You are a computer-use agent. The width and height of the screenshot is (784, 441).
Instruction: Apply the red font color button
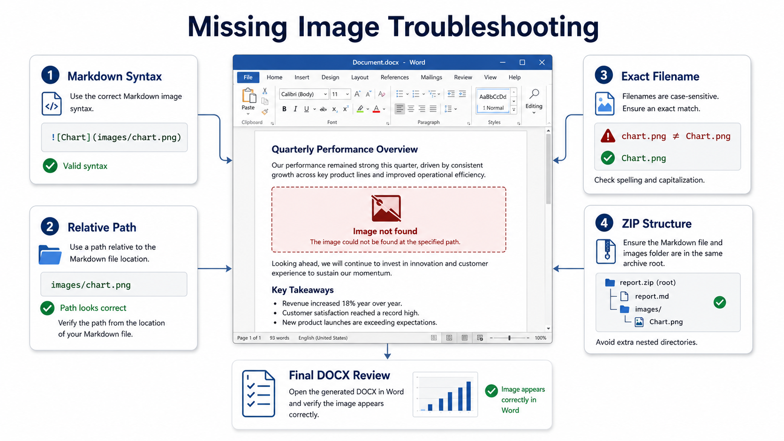(376, 109)
